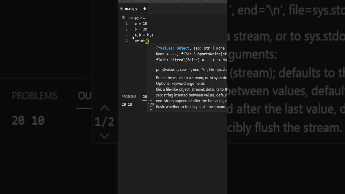Place cursor on 'a,b = b,a' line
This screenshot has height=194, width=345.
click(144, 35)
